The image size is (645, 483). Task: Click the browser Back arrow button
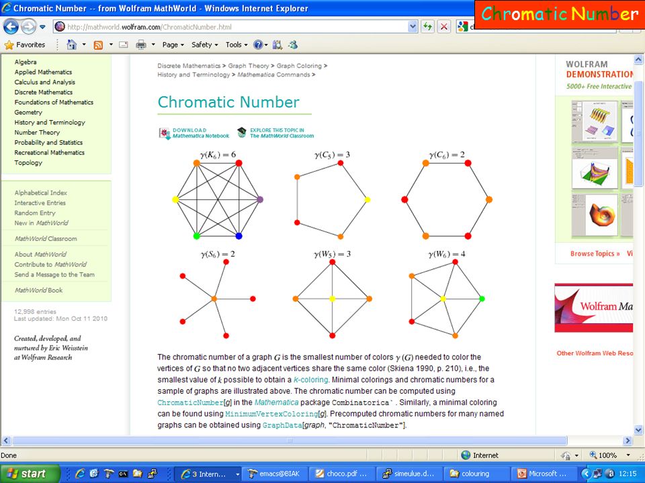click(11, 27)
